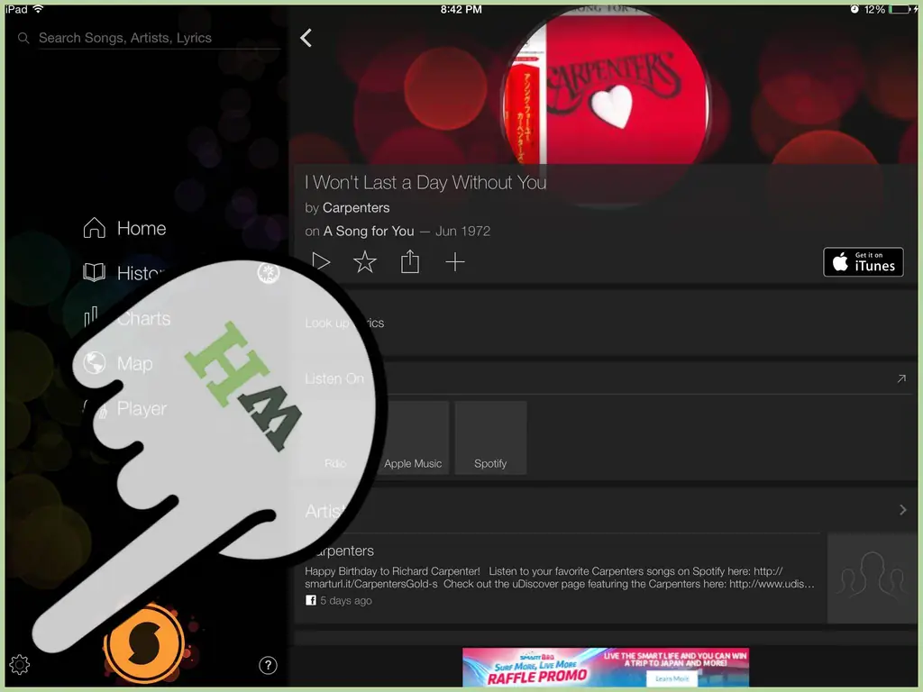The image size is (923, 692).
Task: Select the Apple Music tile
Action: click(413, 438)
